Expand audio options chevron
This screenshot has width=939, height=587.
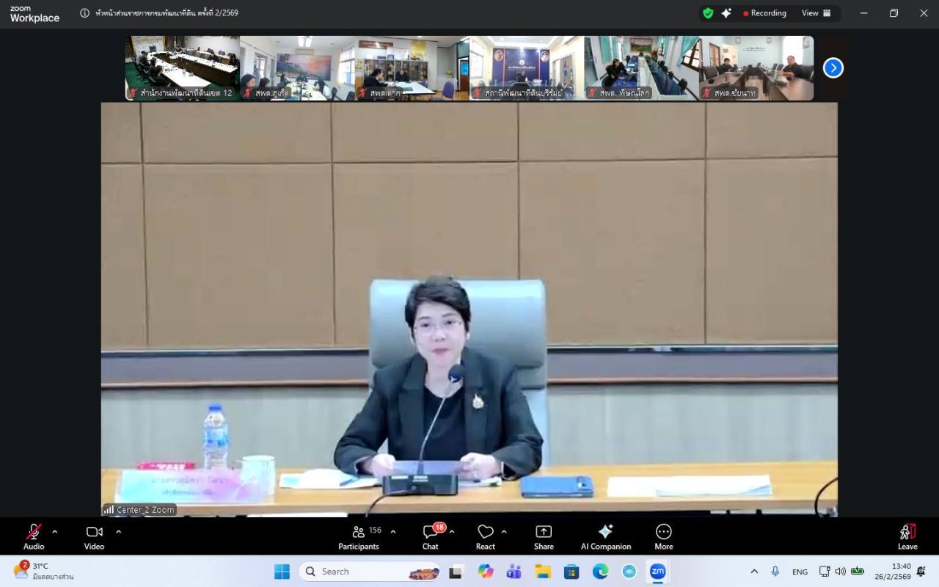tap(54, 531)
